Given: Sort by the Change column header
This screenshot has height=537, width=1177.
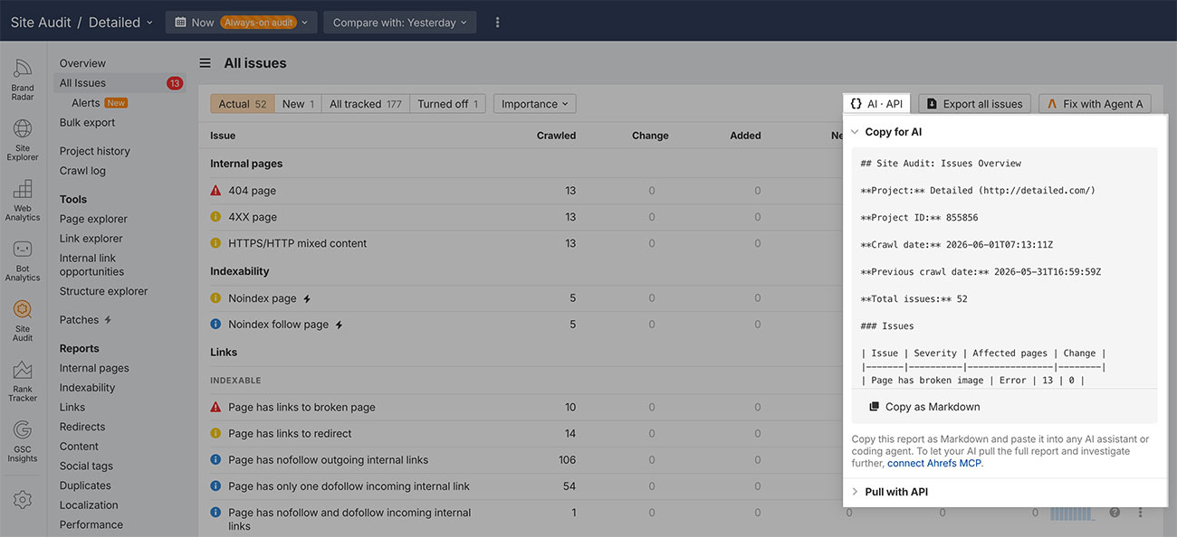Looking at the screenshot, I should pos(650,136).
